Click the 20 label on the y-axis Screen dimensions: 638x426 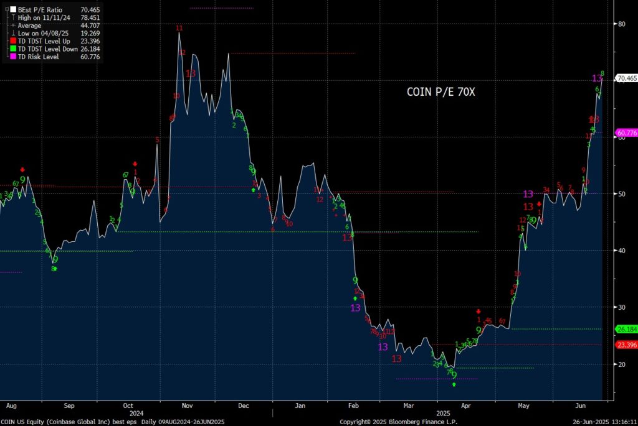[621, 364]
